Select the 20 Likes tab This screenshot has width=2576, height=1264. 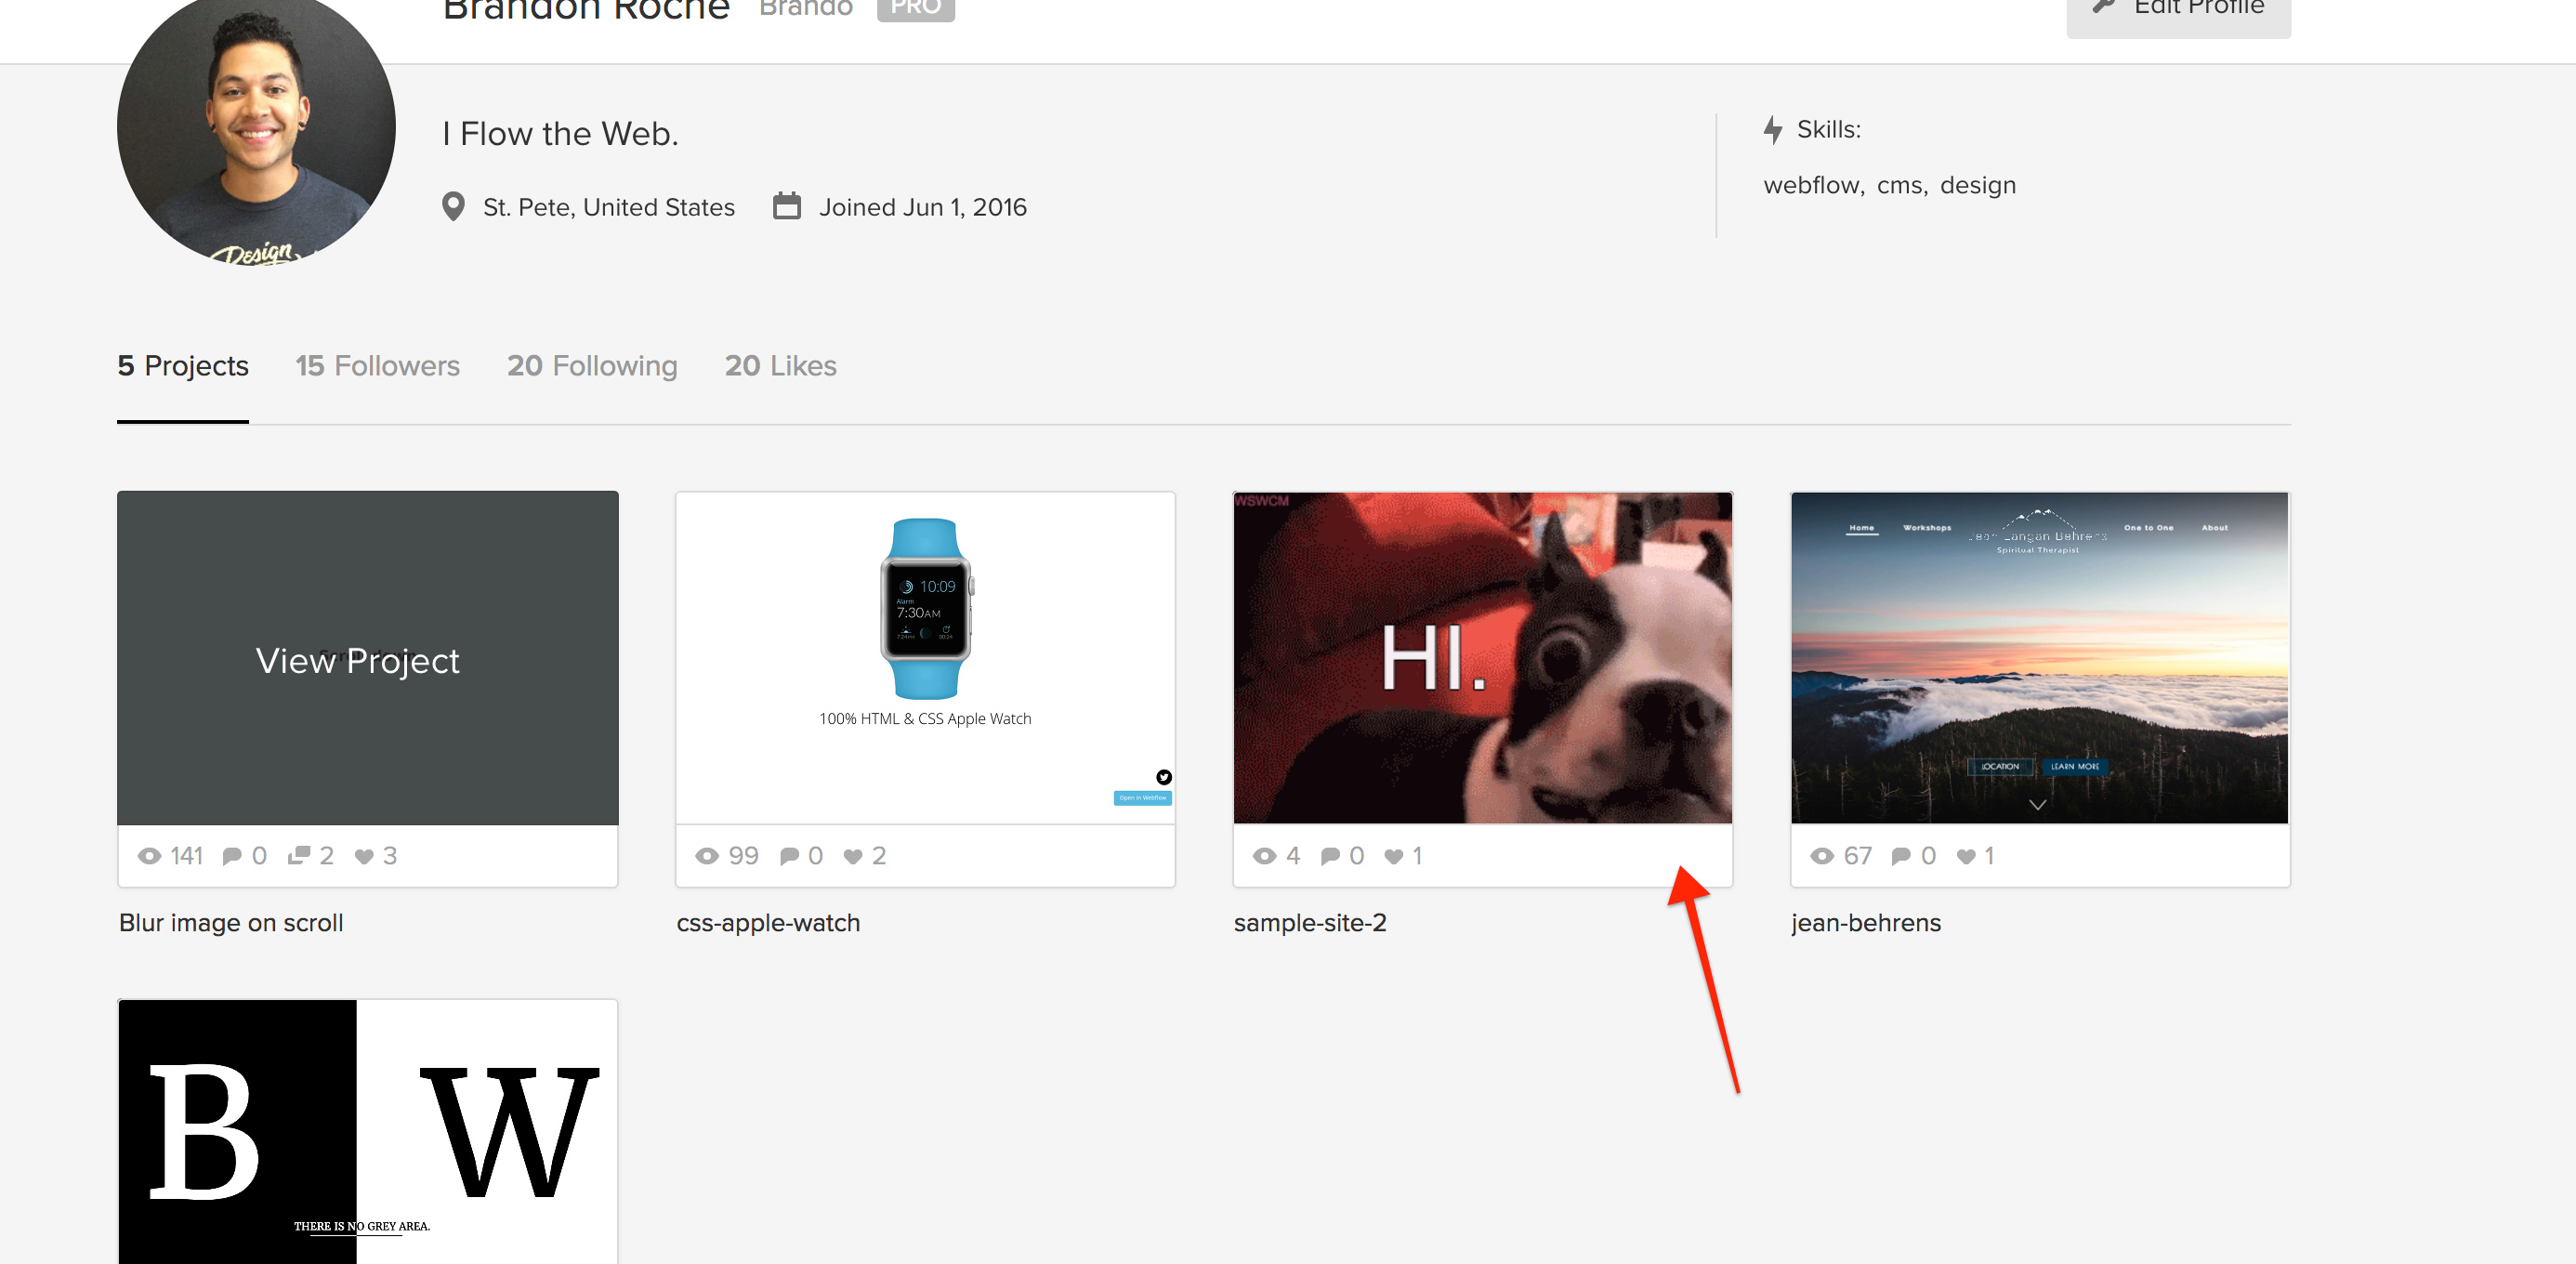pos(780,366)
